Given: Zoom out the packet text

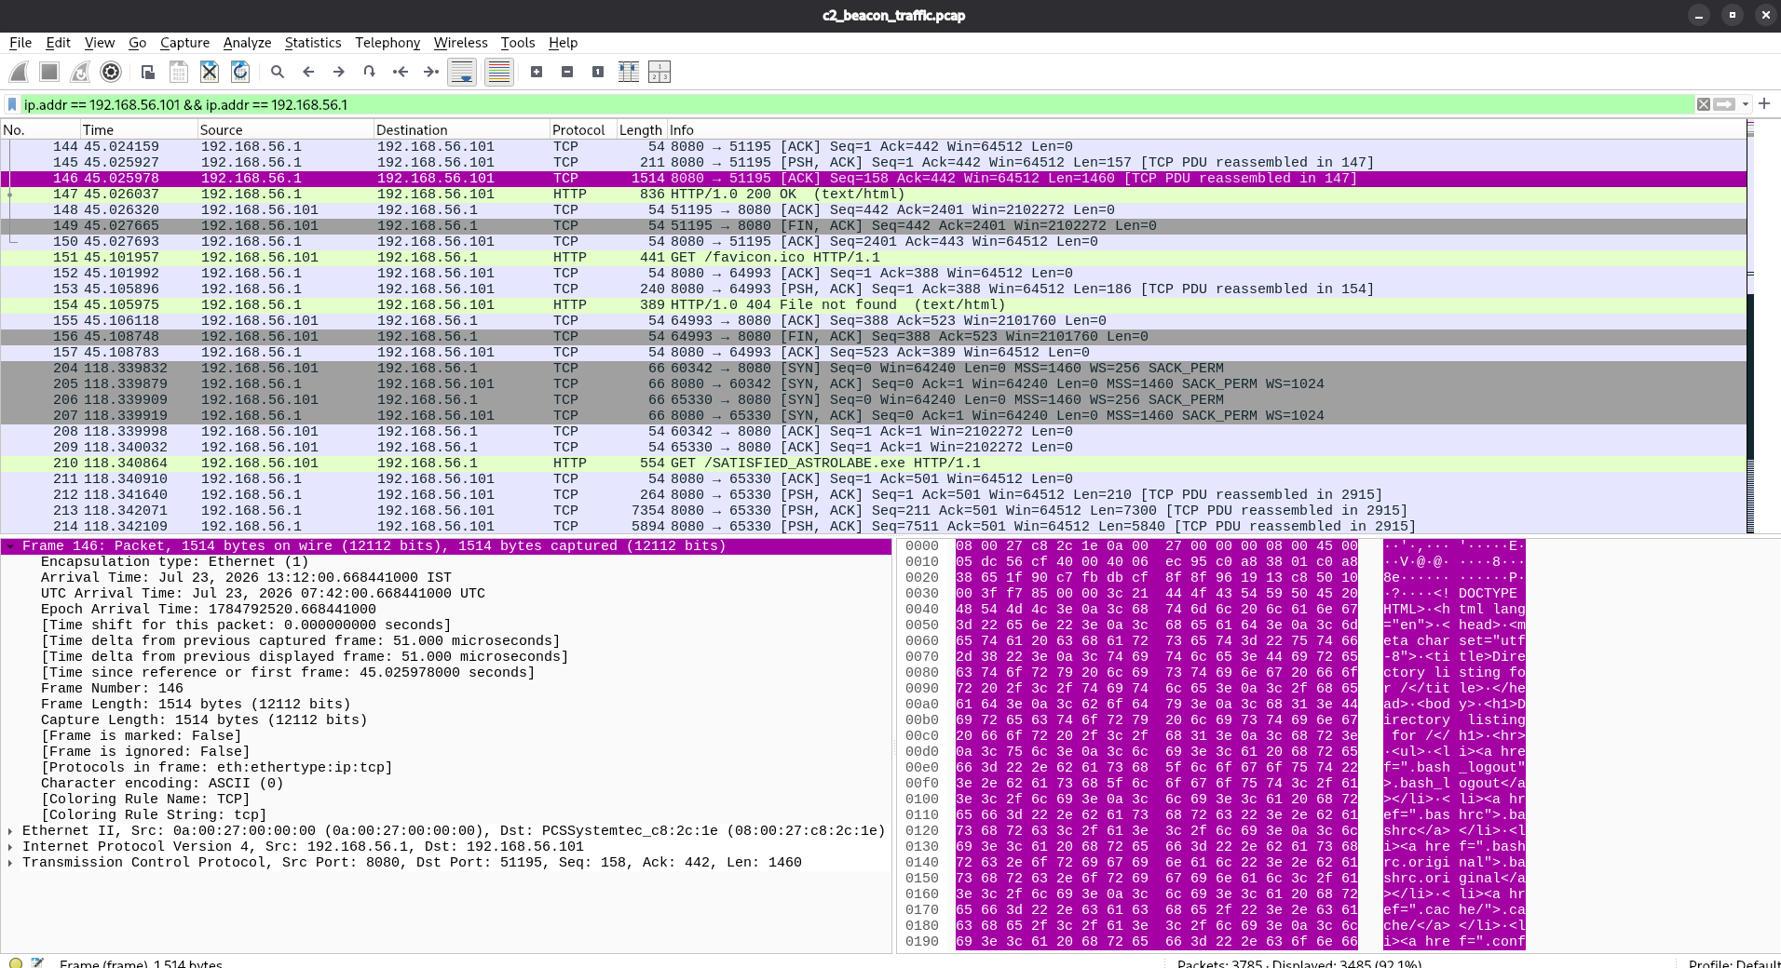Looking at the screenshot, I should pyautogui.click(x=567, y=72).
